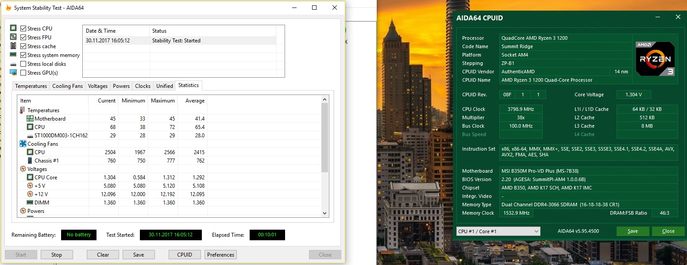Enable Stress GPU(s) checkbox
The image size is (687, 265).
23,72
